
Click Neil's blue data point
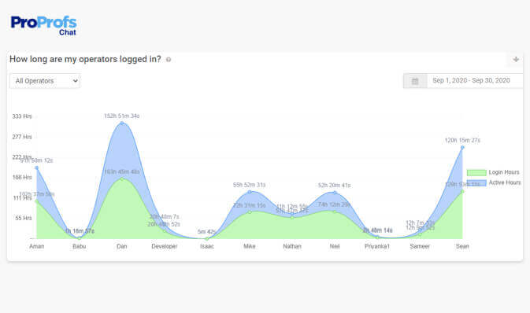(335, 193)
